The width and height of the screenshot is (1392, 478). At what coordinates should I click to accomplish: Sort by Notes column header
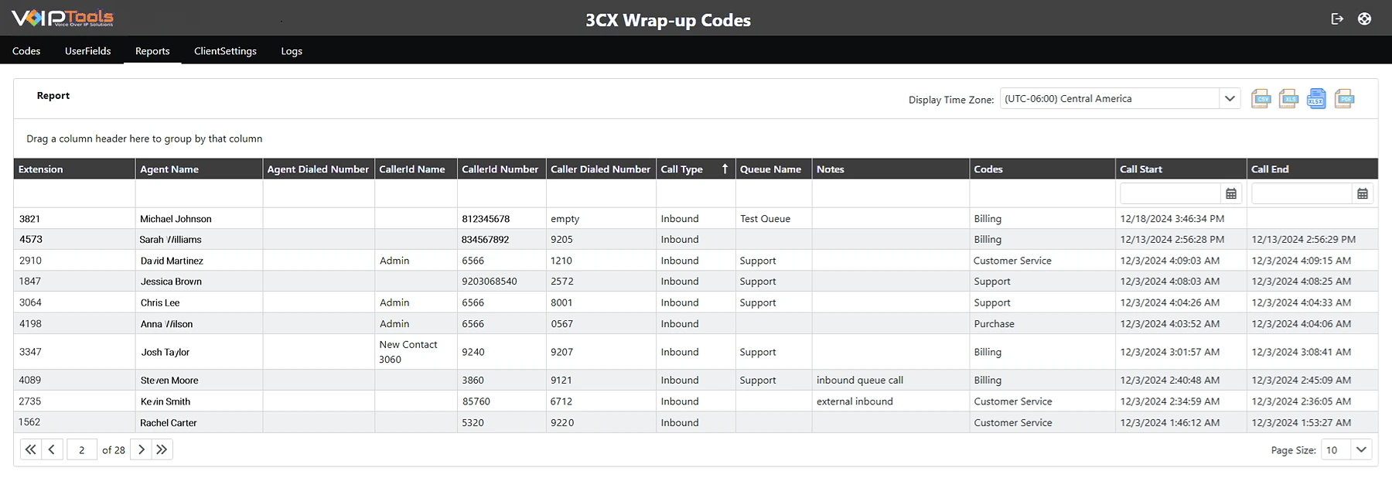(891, 169)
